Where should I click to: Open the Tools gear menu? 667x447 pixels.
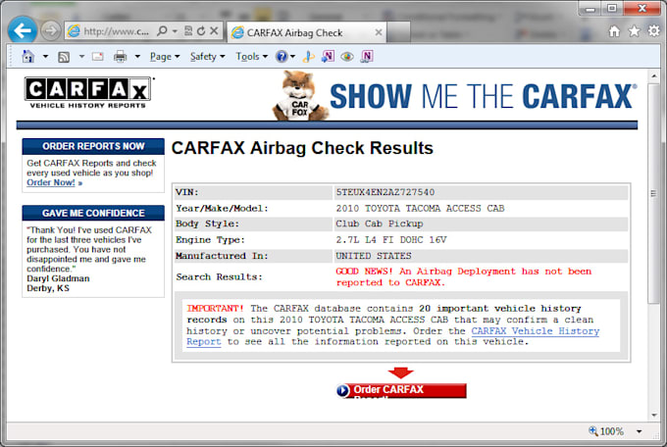pos(654,30)
